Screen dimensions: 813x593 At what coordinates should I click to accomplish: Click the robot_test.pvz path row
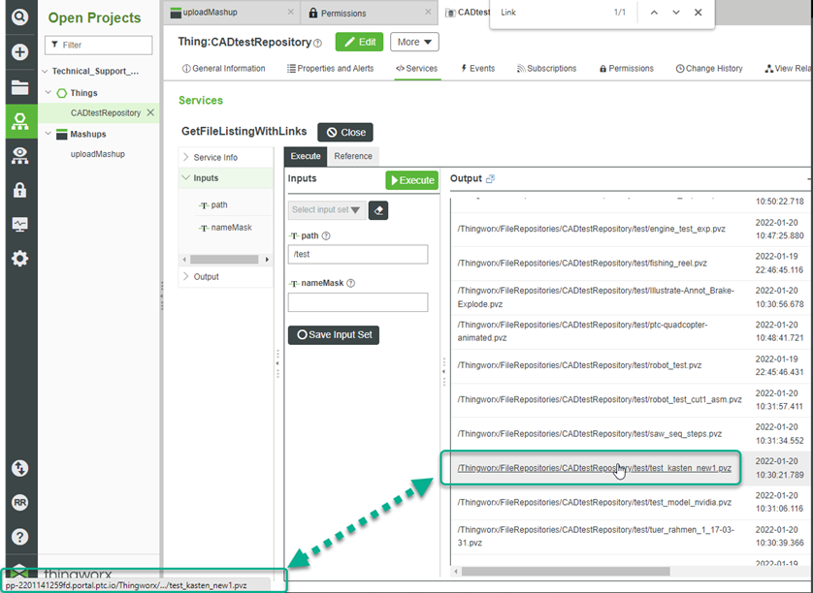tap(579, 365)
